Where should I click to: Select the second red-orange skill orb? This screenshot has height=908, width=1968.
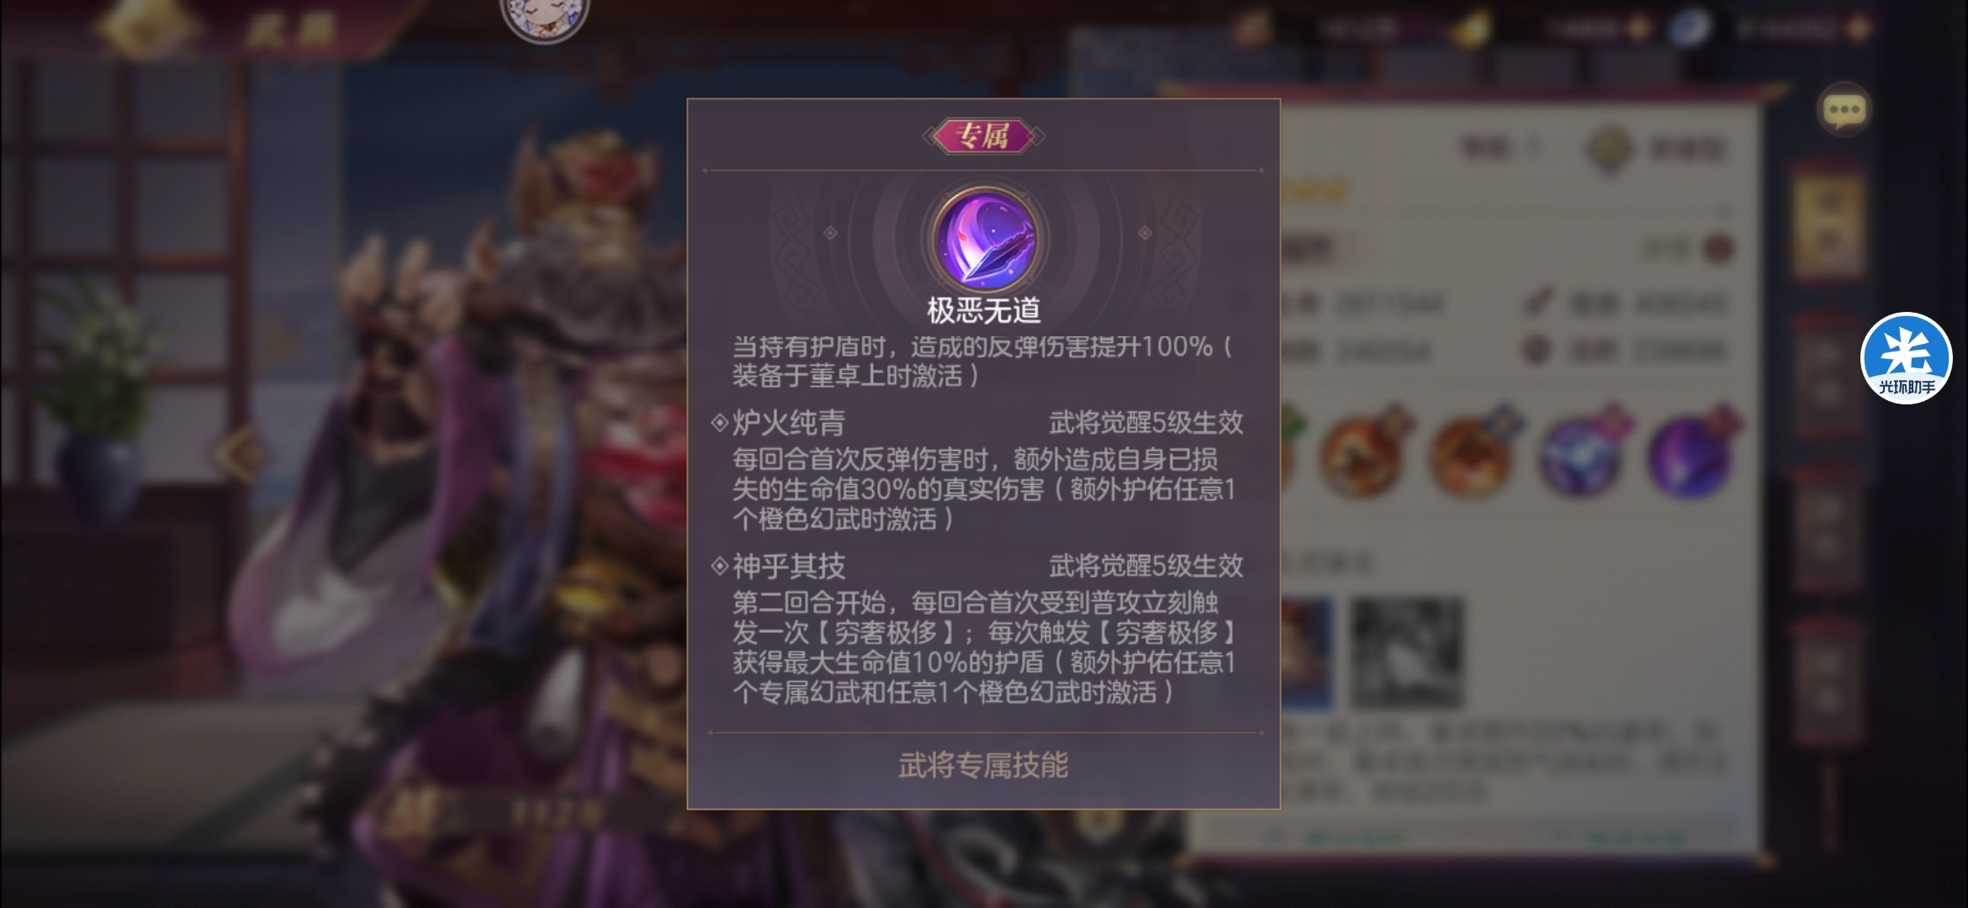(1473, 454)
